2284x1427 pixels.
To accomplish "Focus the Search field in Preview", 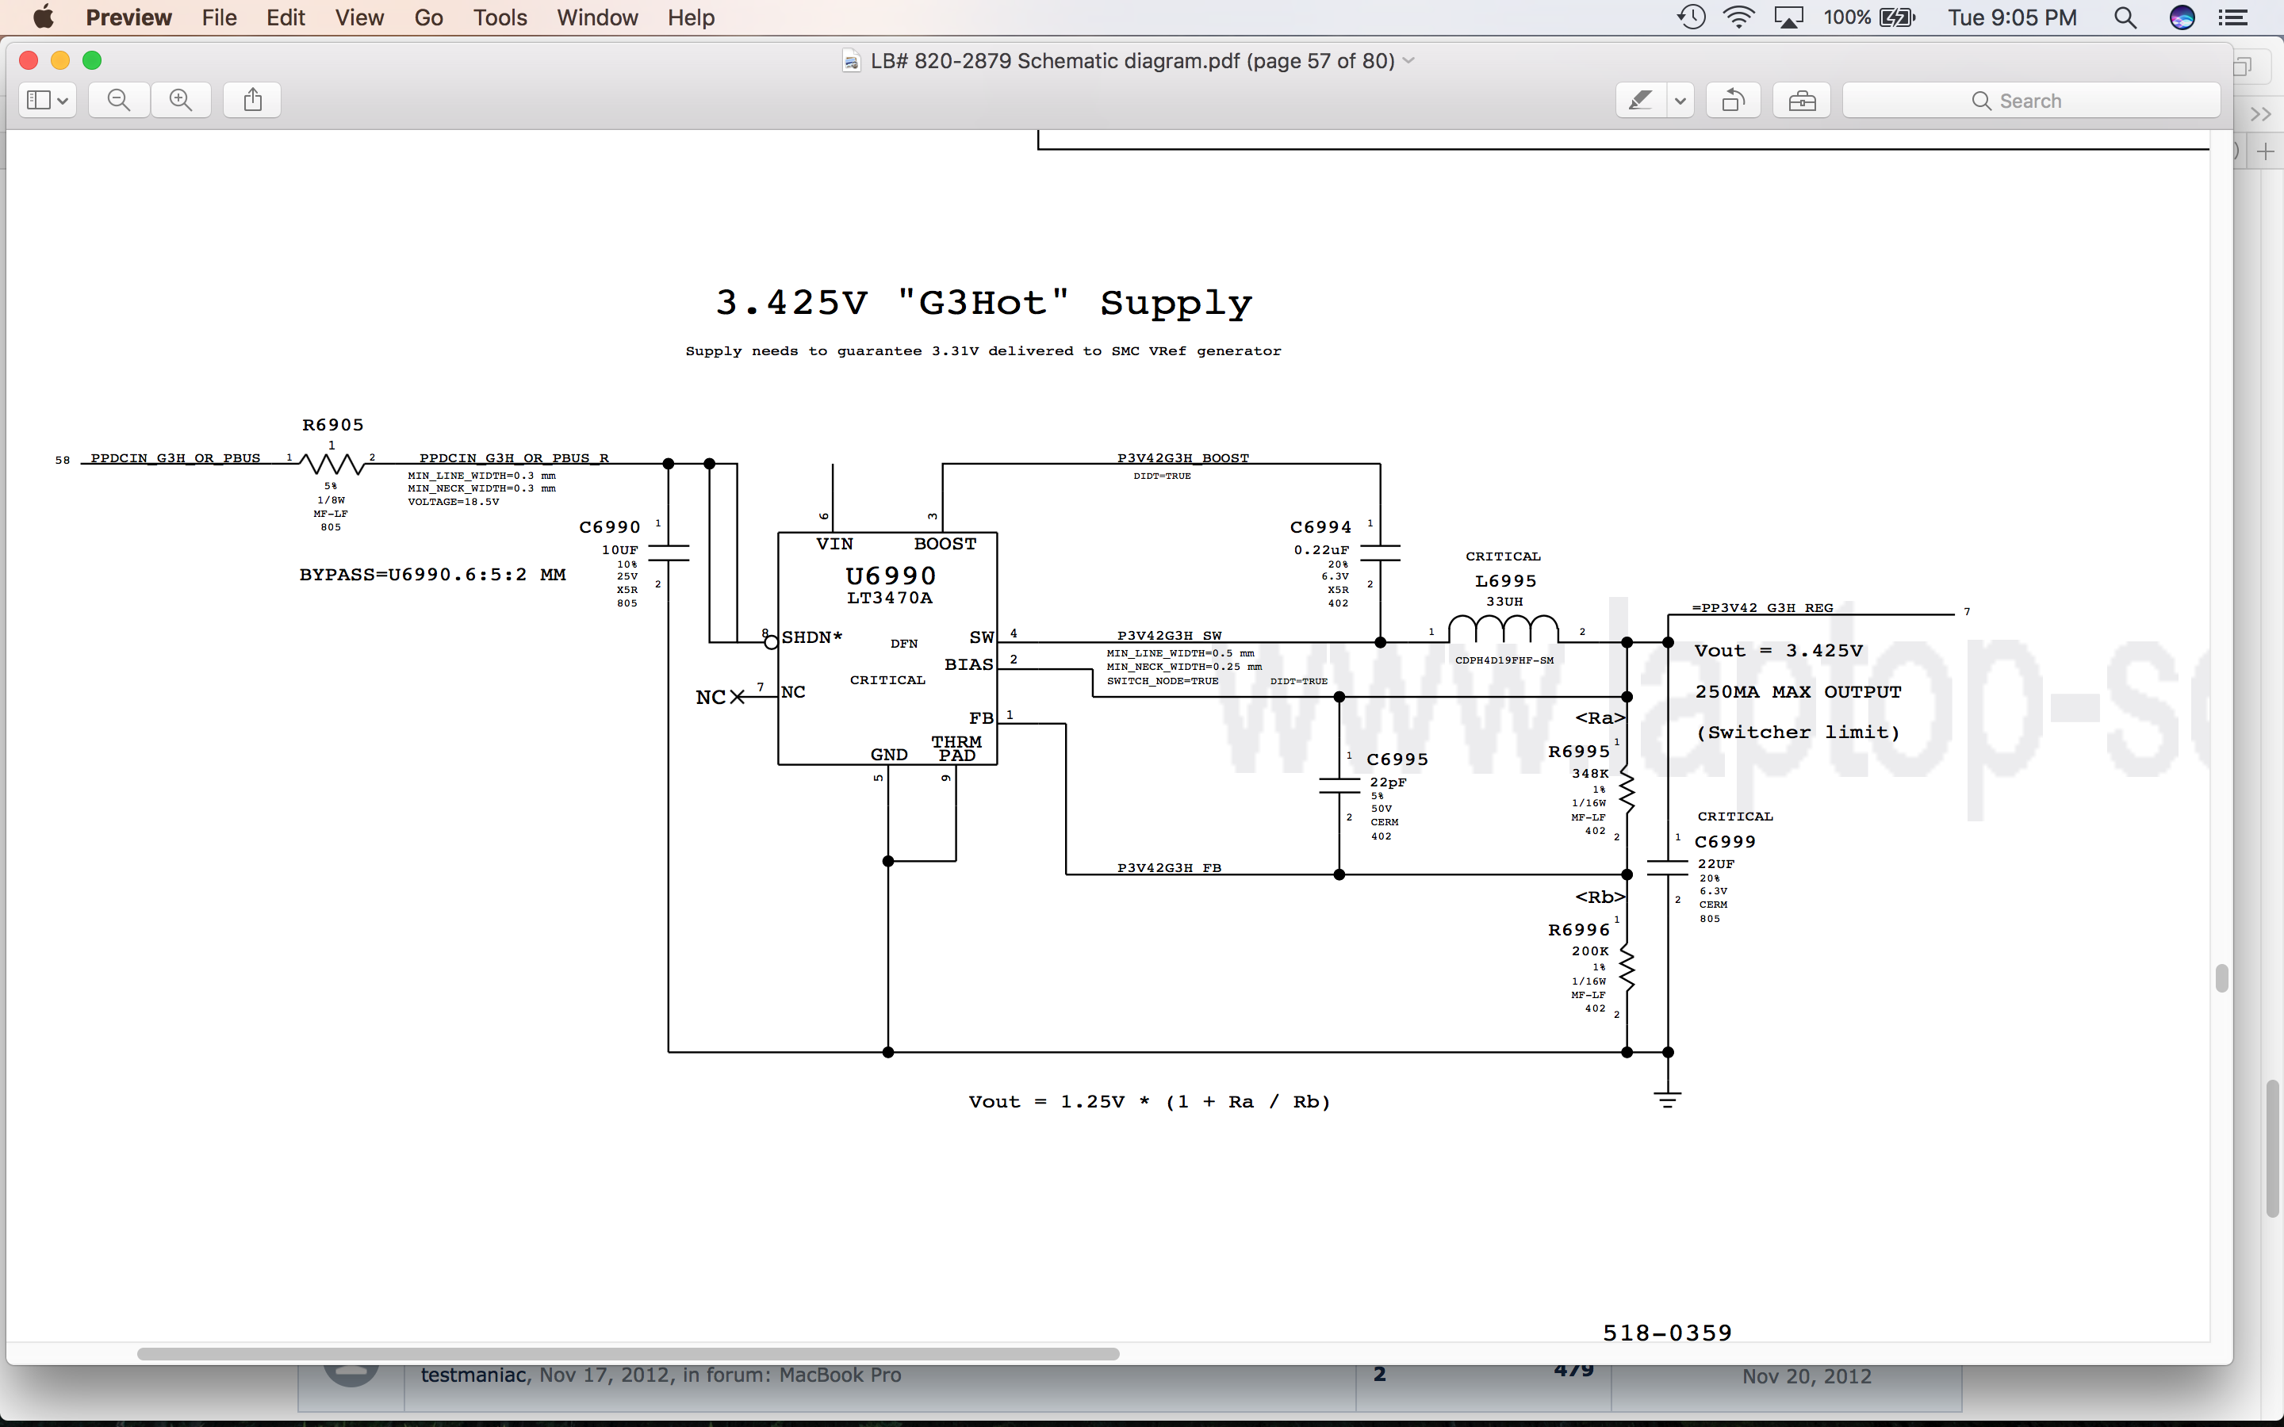I will pyautogui.click(x=2031, y=100).
